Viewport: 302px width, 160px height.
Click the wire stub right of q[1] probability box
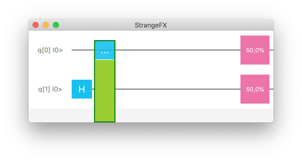(272, 89)
